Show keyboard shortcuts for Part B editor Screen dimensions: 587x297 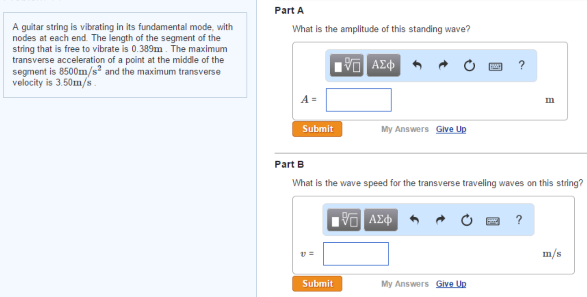click(x=493, y=220)
